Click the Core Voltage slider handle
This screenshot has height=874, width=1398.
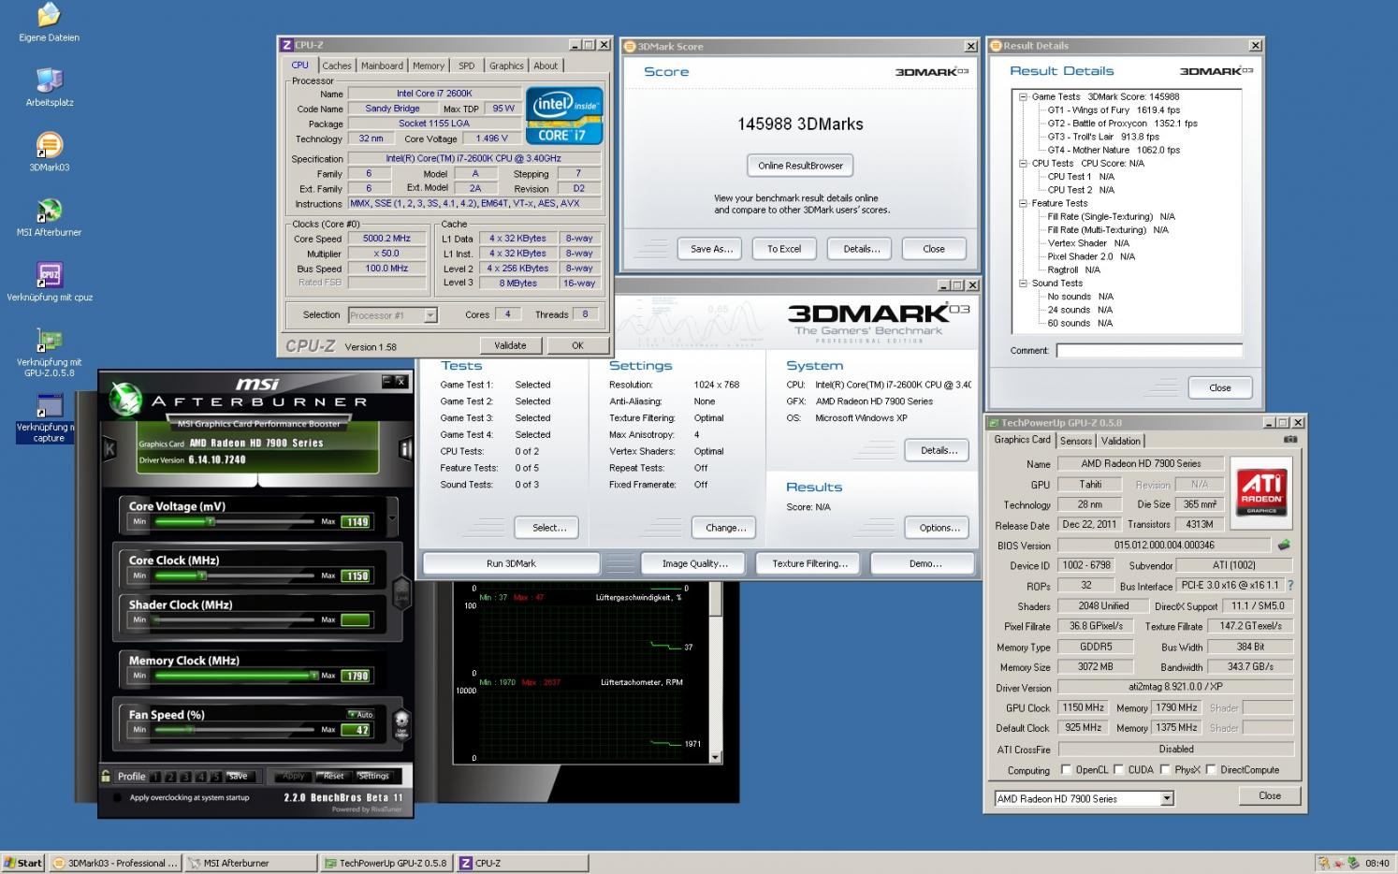211,521
